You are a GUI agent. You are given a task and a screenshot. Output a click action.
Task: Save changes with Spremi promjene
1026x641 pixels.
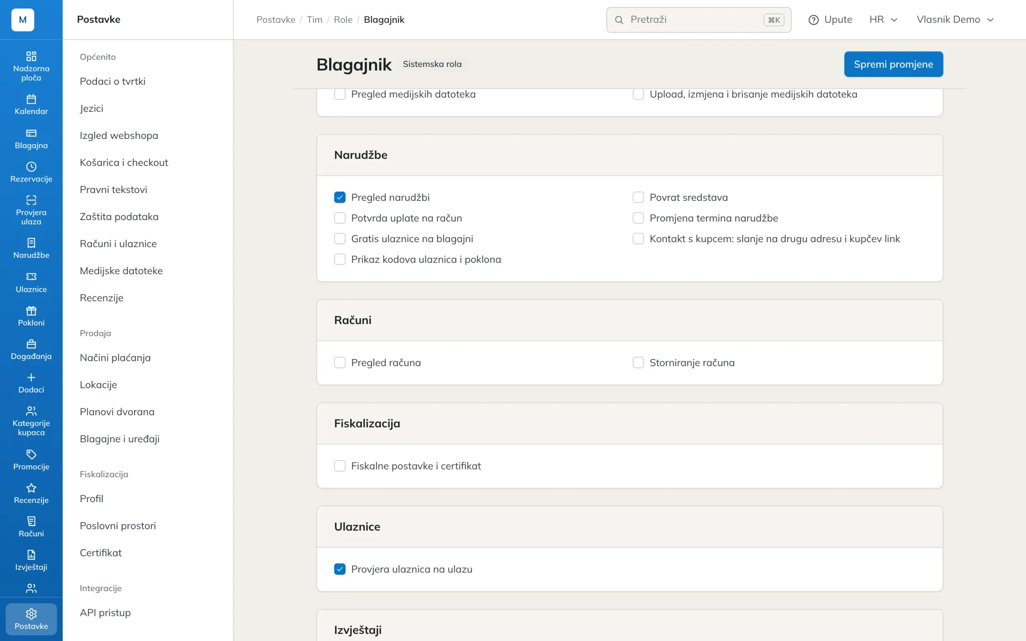coord(893,64)
